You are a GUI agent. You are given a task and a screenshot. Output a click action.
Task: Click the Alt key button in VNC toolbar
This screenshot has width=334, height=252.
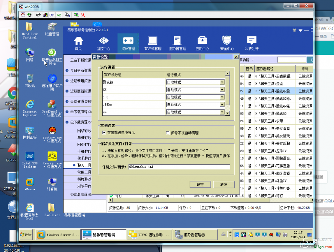coord(59,15)
